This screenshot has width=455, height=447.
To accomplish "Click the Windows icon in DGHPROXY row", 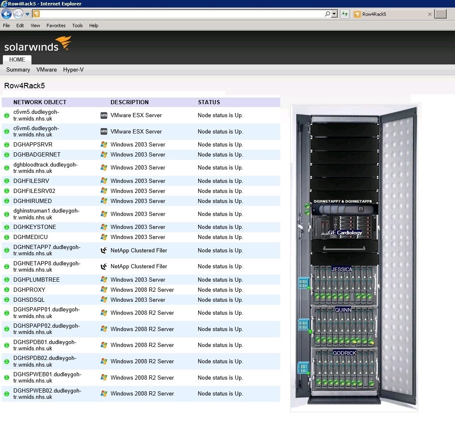I will click(103, 290).
